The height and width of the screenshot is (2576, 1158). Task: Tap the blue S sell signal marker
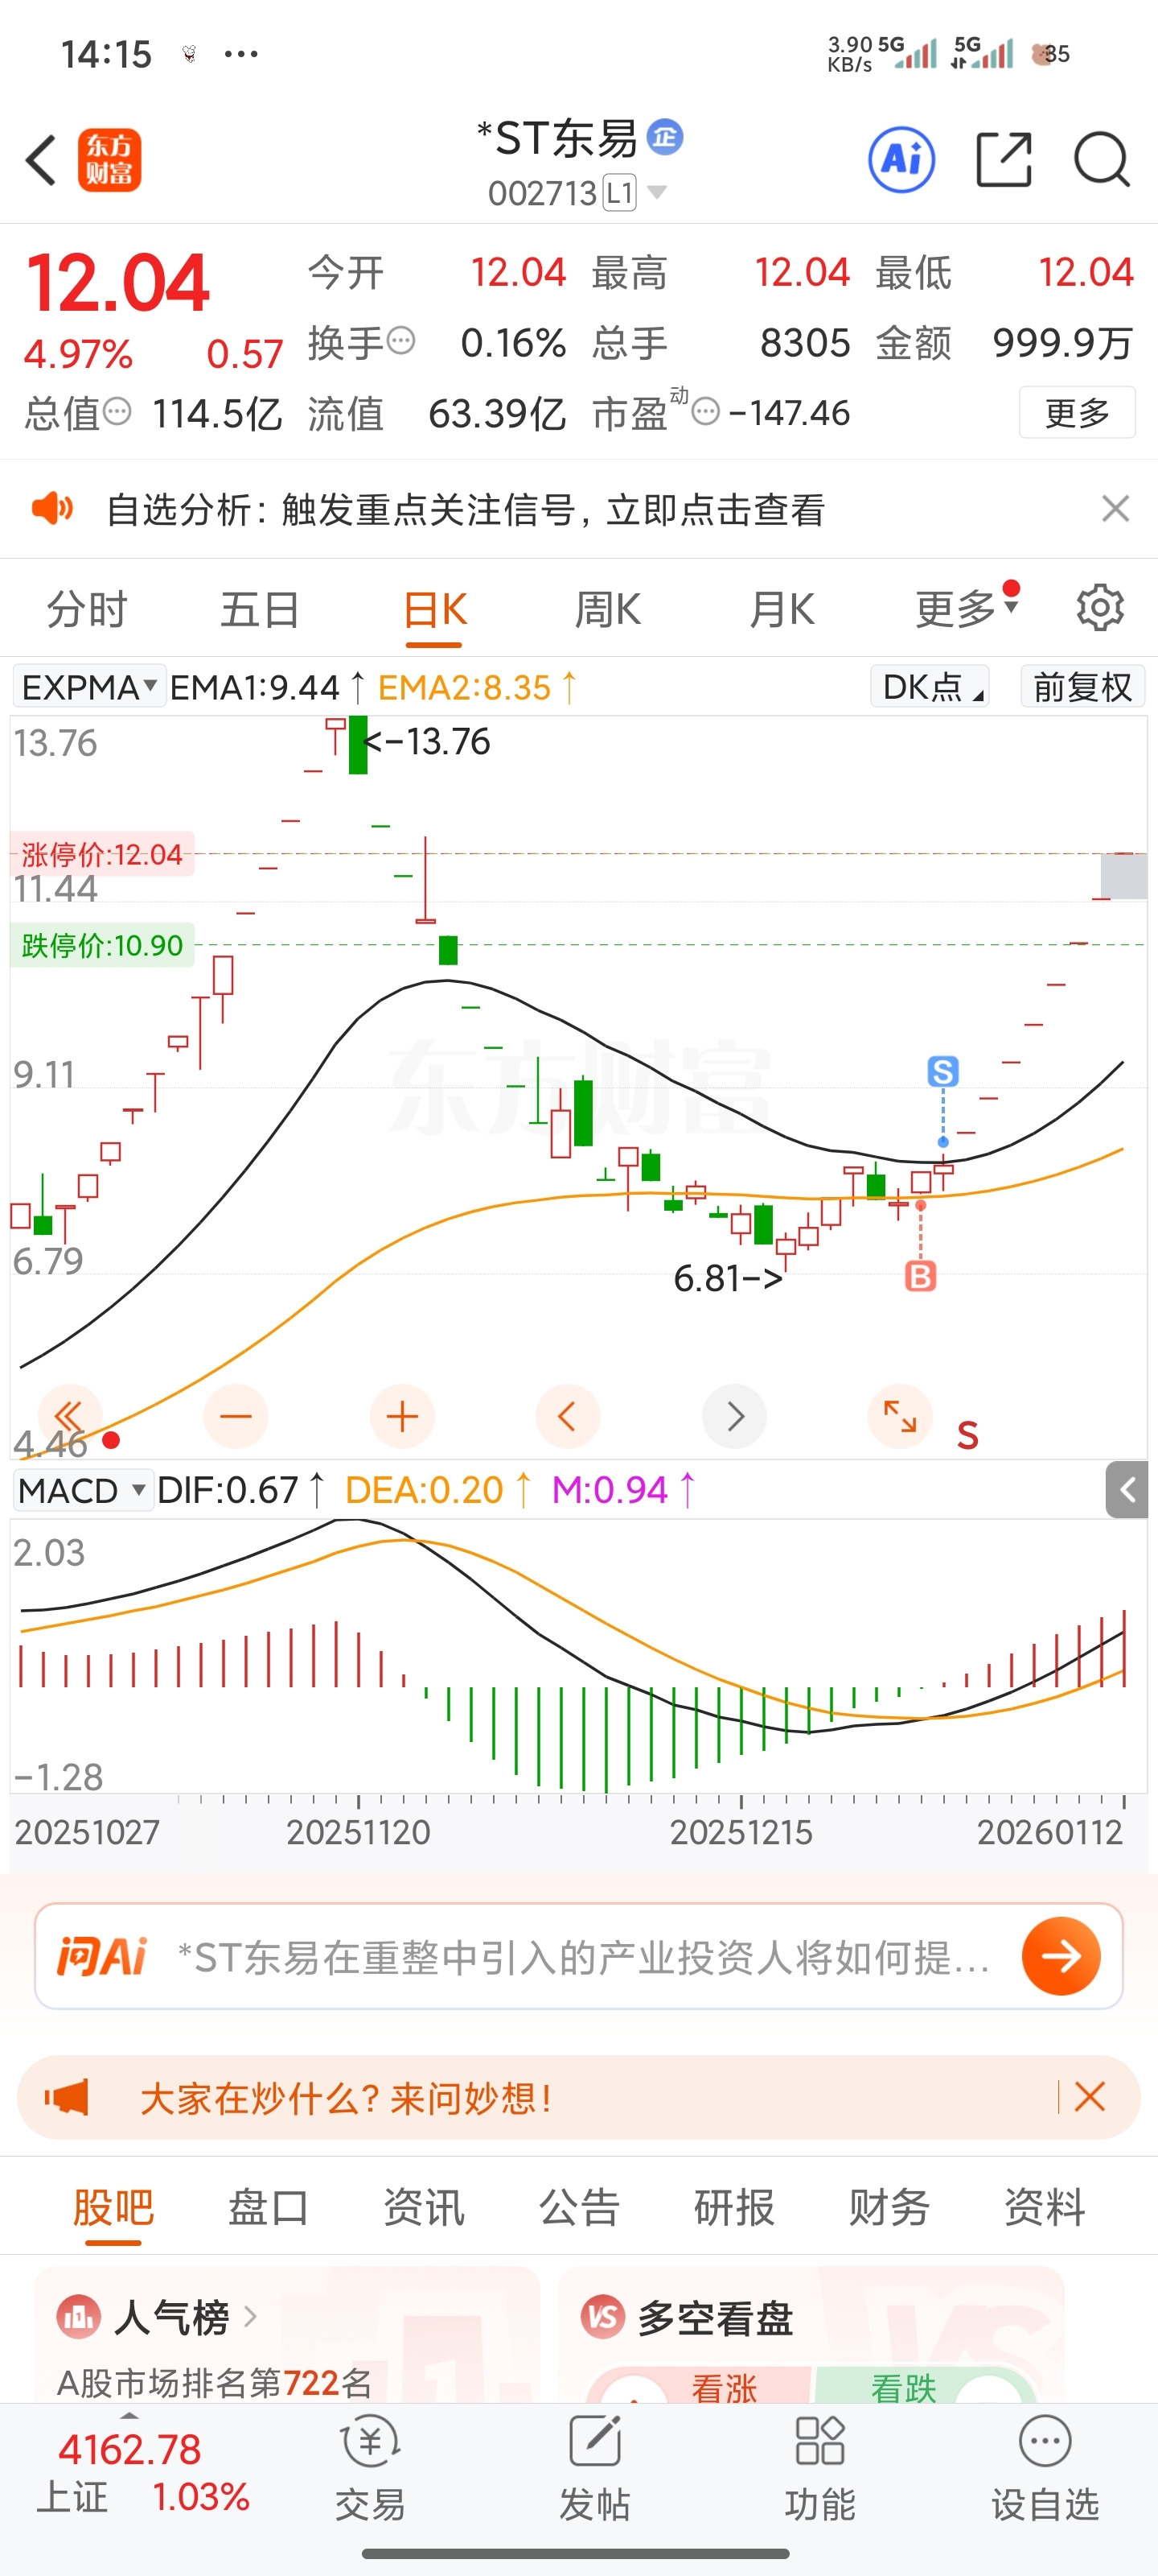point(943,1071)
